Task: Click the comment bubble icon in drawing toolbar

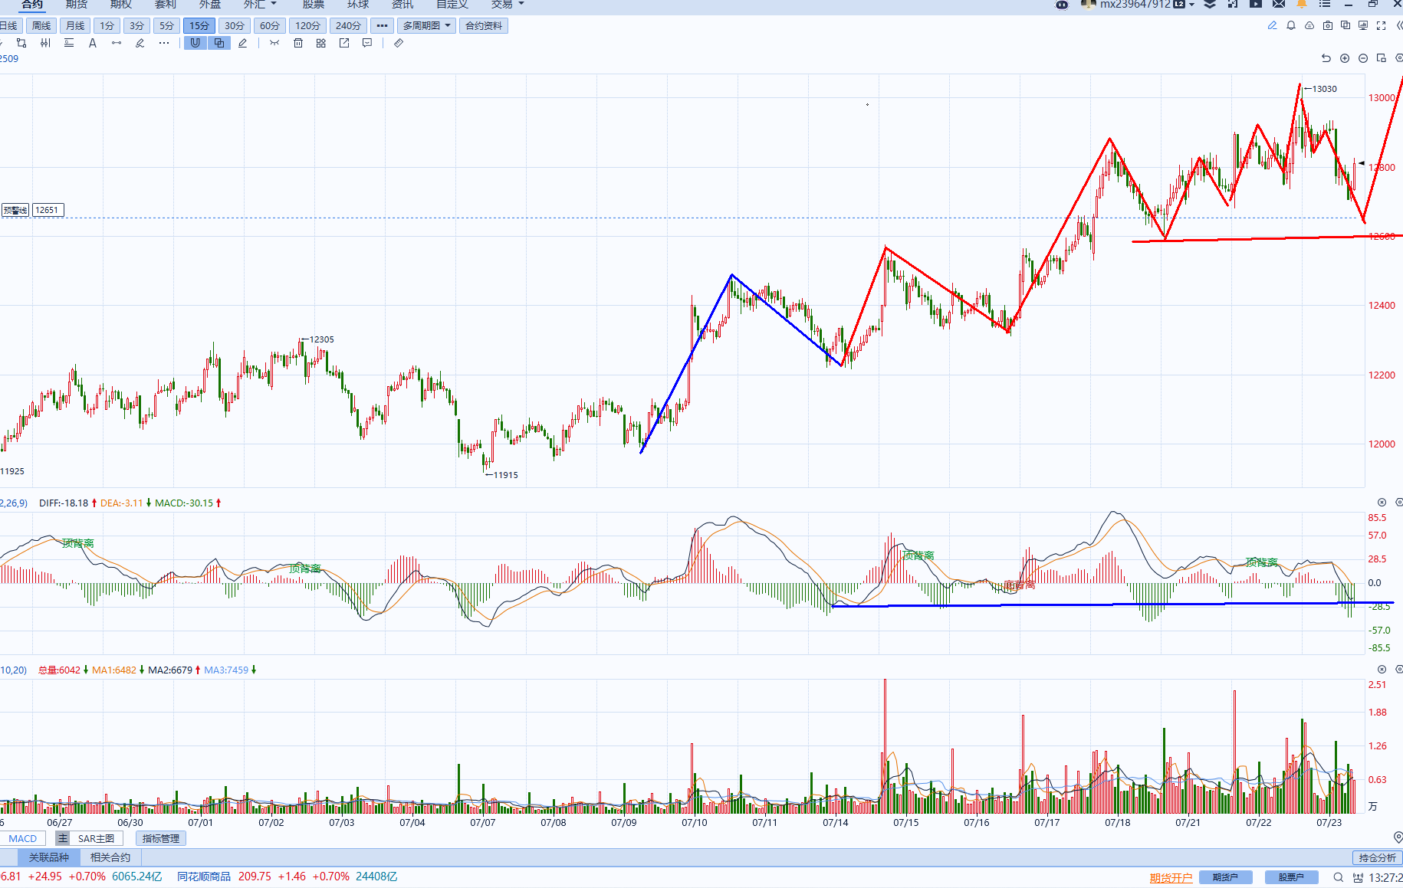Action: point(367,44)
